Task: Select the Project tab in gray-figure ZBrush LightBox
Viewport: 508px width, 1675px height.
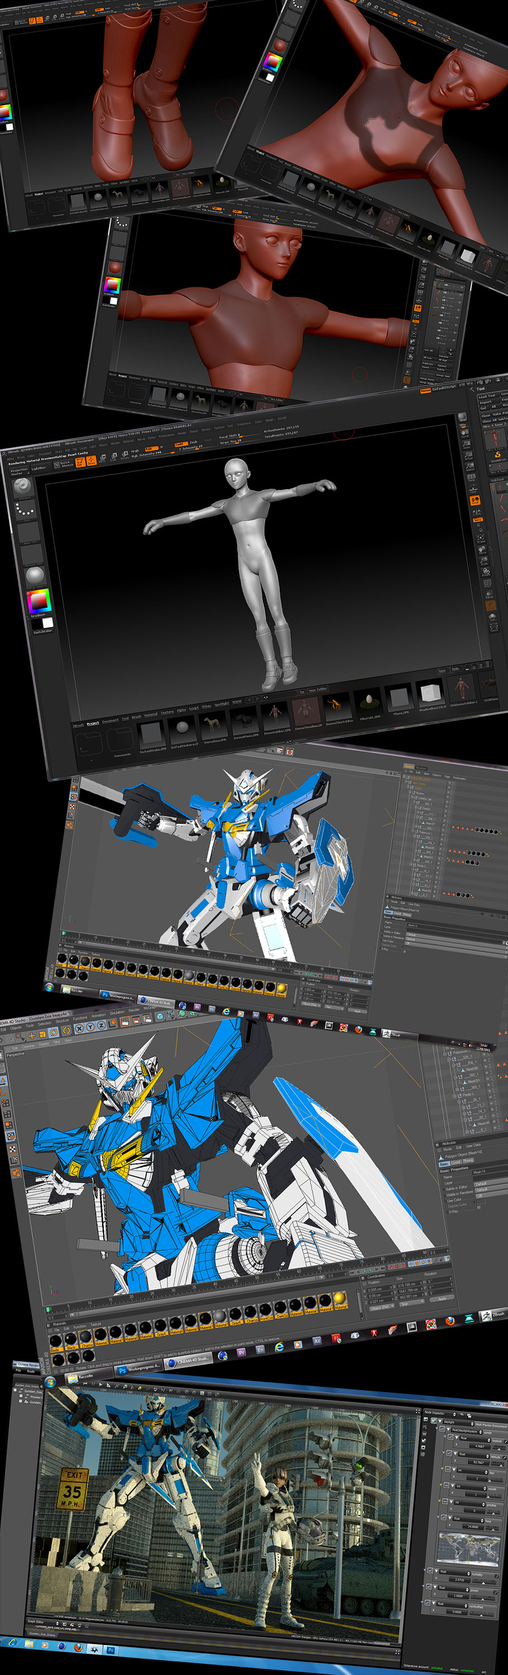Action: click(93, 722)
